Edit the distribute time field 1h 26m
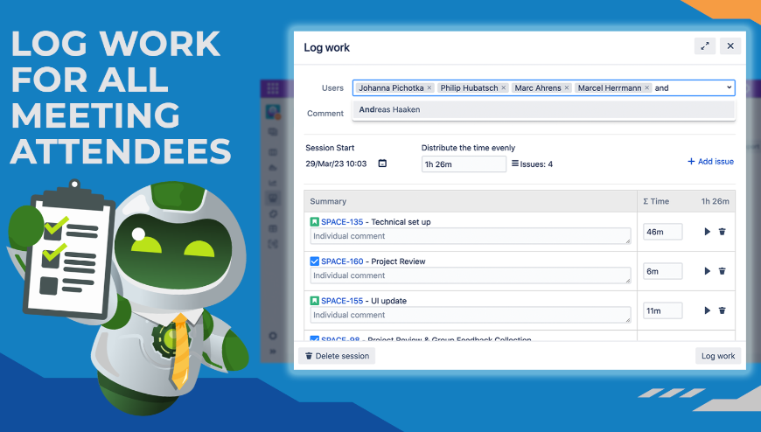Image resolution: width=761 pixels, height=432 pixels. point(464,164)
